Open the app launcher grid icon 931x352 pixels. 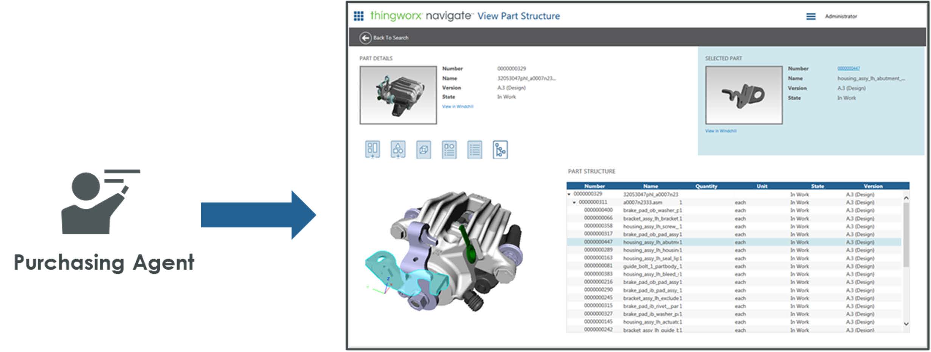click(x=358, y=16)
